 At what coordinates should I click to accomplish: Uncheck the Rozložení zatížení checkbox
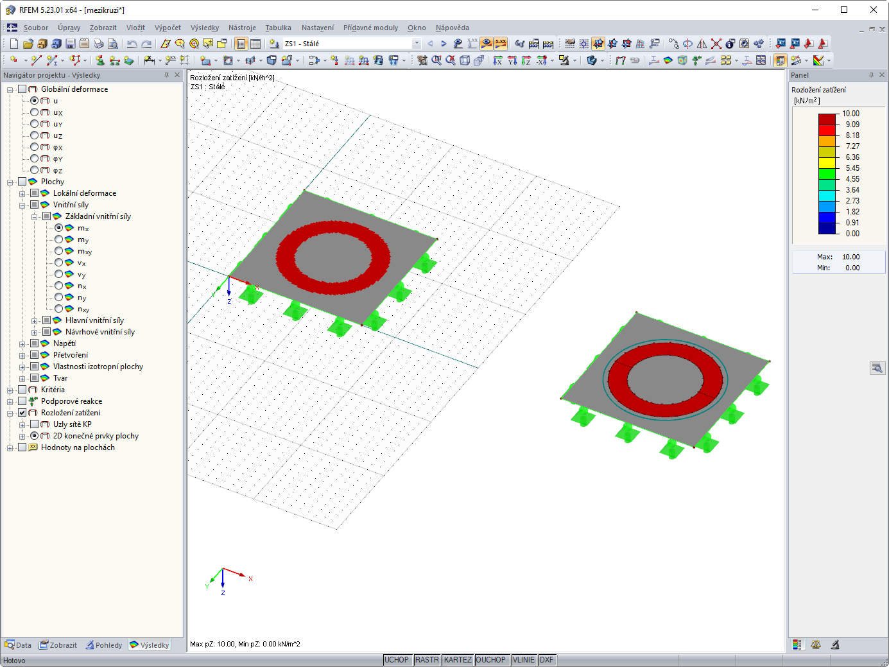click(22, 413)
